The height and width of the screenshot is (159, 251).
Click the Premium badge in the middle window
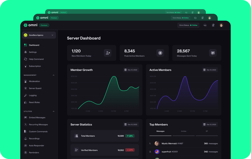pos(54,18)
